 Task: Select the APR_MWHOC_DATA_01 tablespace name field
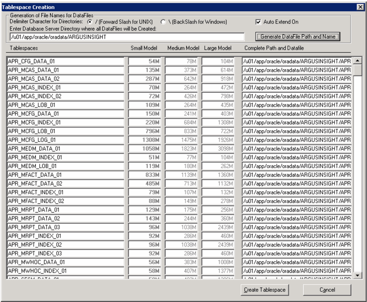tap(66, 262)
